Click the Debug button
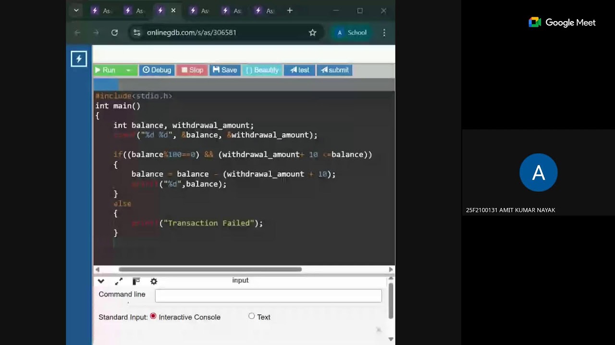 [x=157, y=70]
